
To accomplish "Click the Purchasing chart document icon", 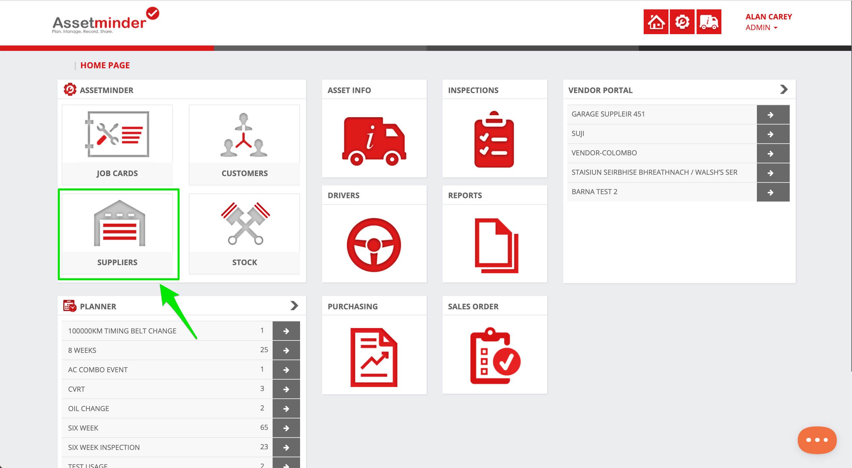I will point(374,357).
